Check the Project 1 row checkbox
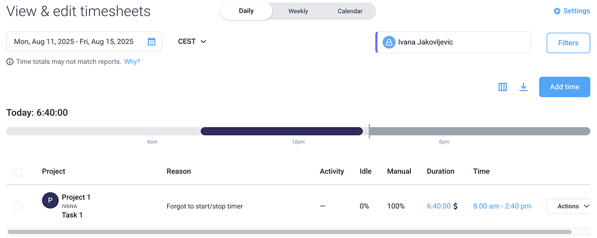 (x=18, y=206)
